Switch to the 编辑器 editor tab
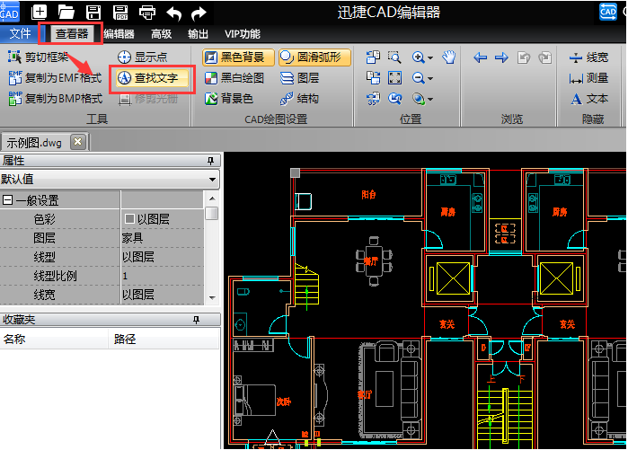 (119, 34)
